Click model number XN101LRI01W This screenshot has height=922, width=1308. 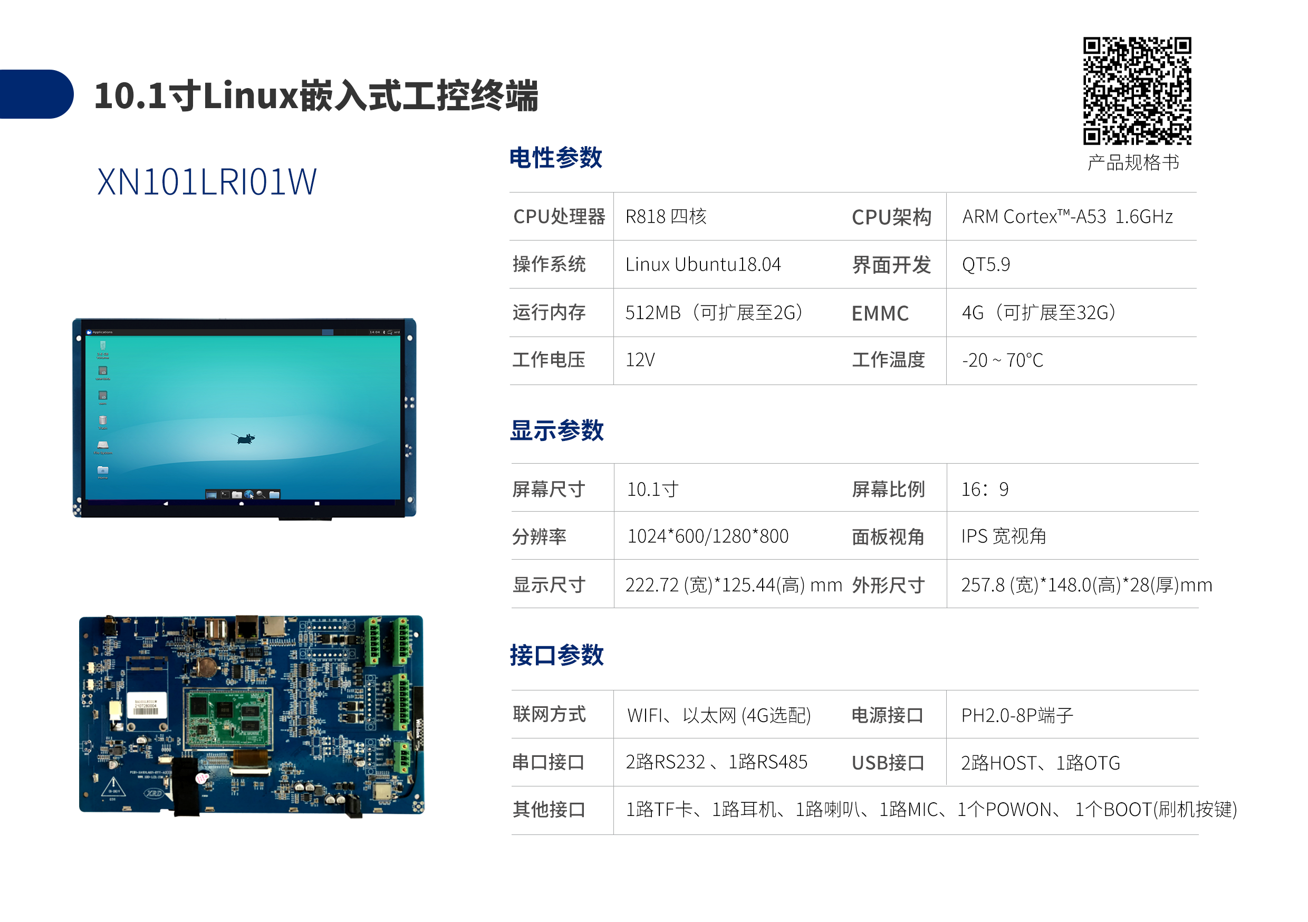206,183
